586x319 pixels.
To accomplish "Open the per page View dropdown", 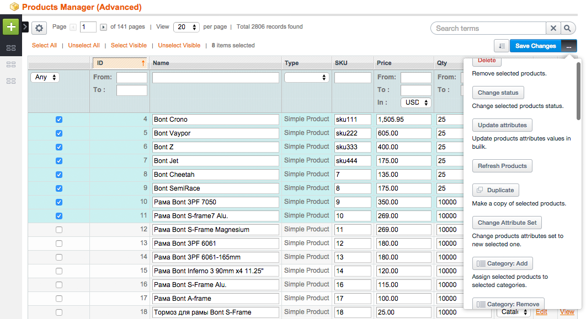I will [187, 27].
